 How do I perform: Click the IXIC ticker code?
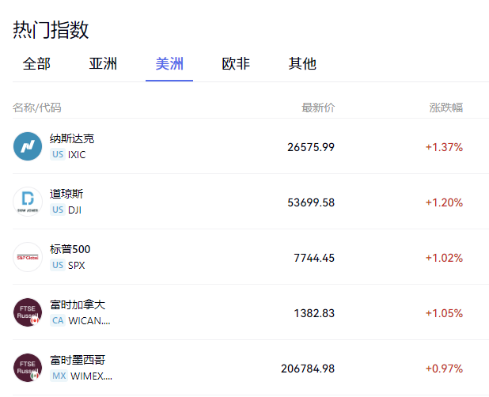(77, 154)
